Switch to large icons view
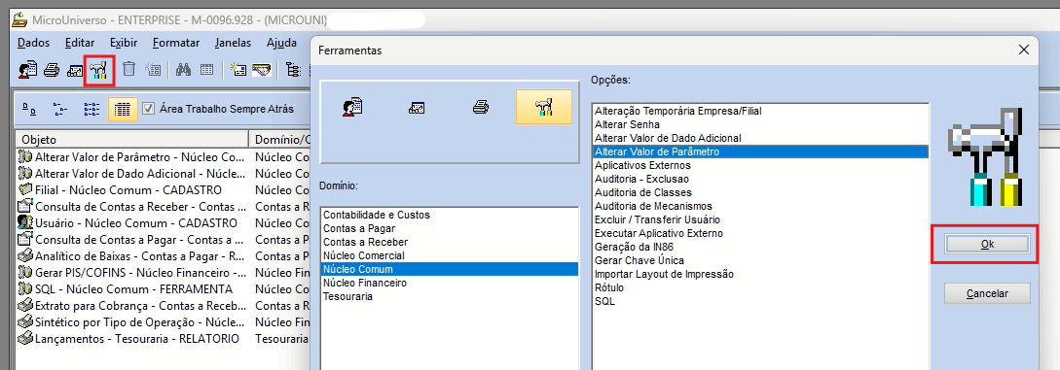 [x=30, y=109]
